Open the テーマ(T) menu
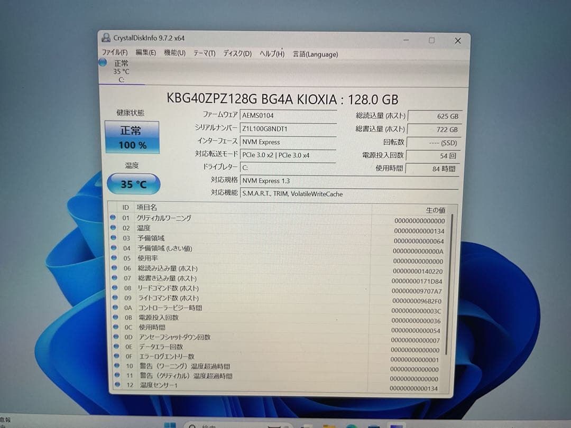 point(204,53)
